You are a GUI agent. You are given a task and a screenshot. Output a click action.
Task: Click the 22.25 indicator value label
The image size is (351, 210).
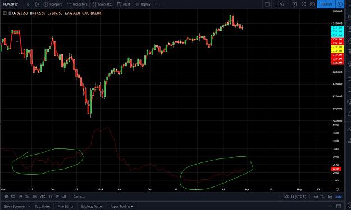(336, 169)
